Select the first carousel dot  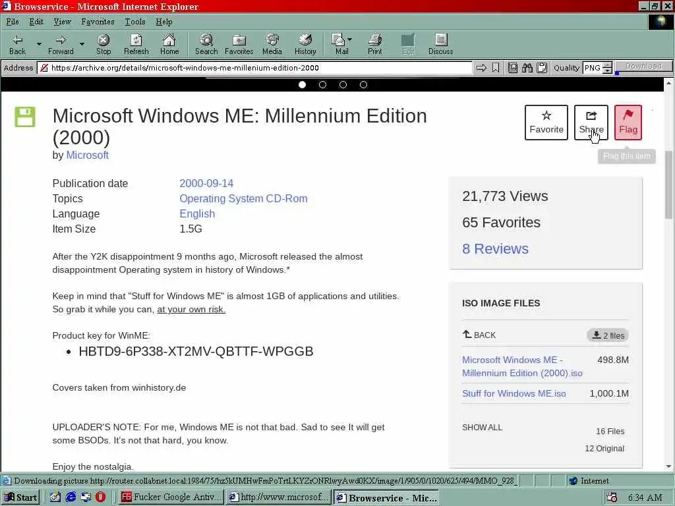[x=302, y=85]
